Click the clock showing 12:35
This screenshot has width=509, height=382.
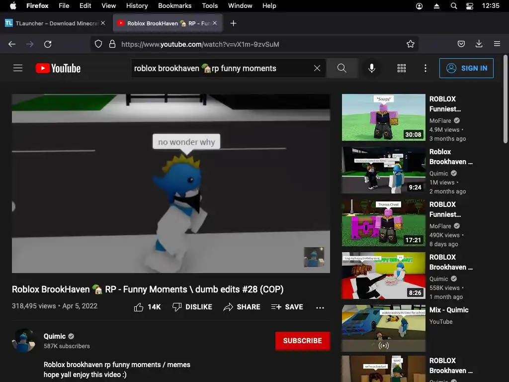(x=491, y=6)
